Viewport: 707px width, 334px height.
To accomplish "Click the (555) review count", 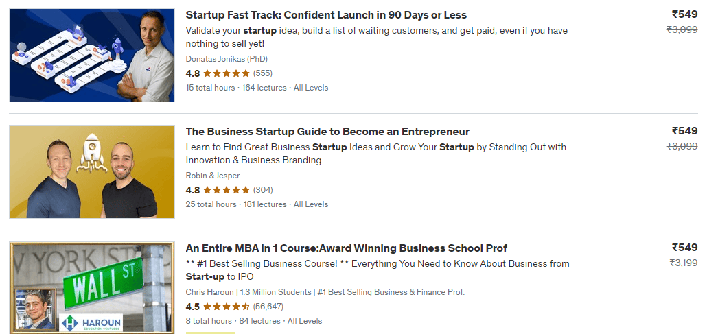I will pos(263,73).
